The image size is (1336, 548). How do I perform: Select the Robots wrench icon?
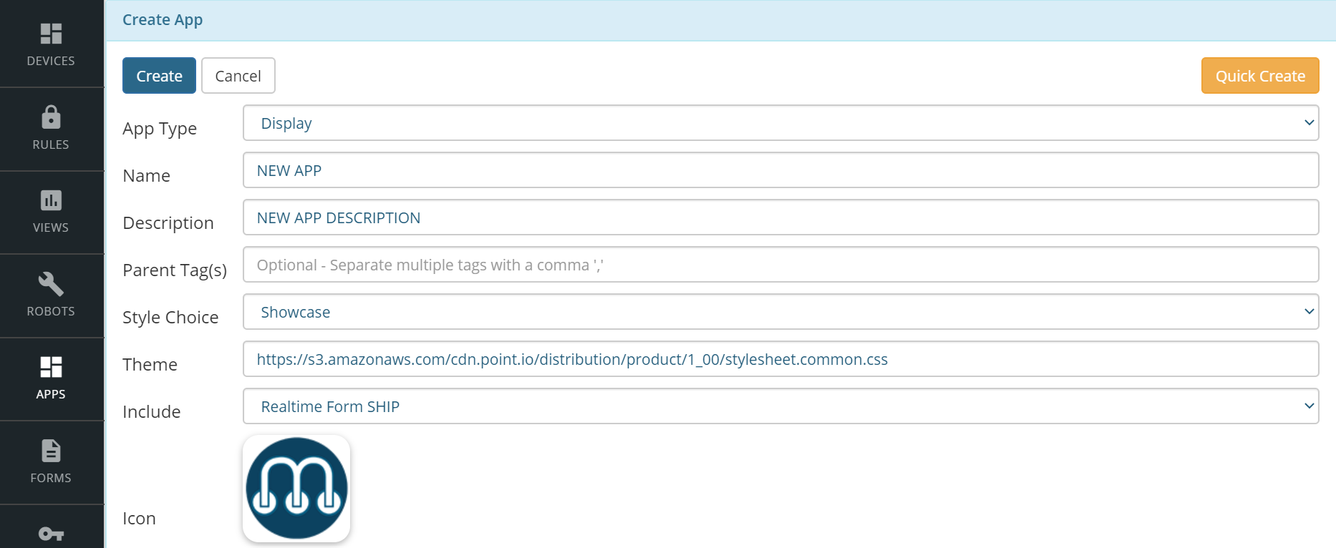(x=51, y=284)
